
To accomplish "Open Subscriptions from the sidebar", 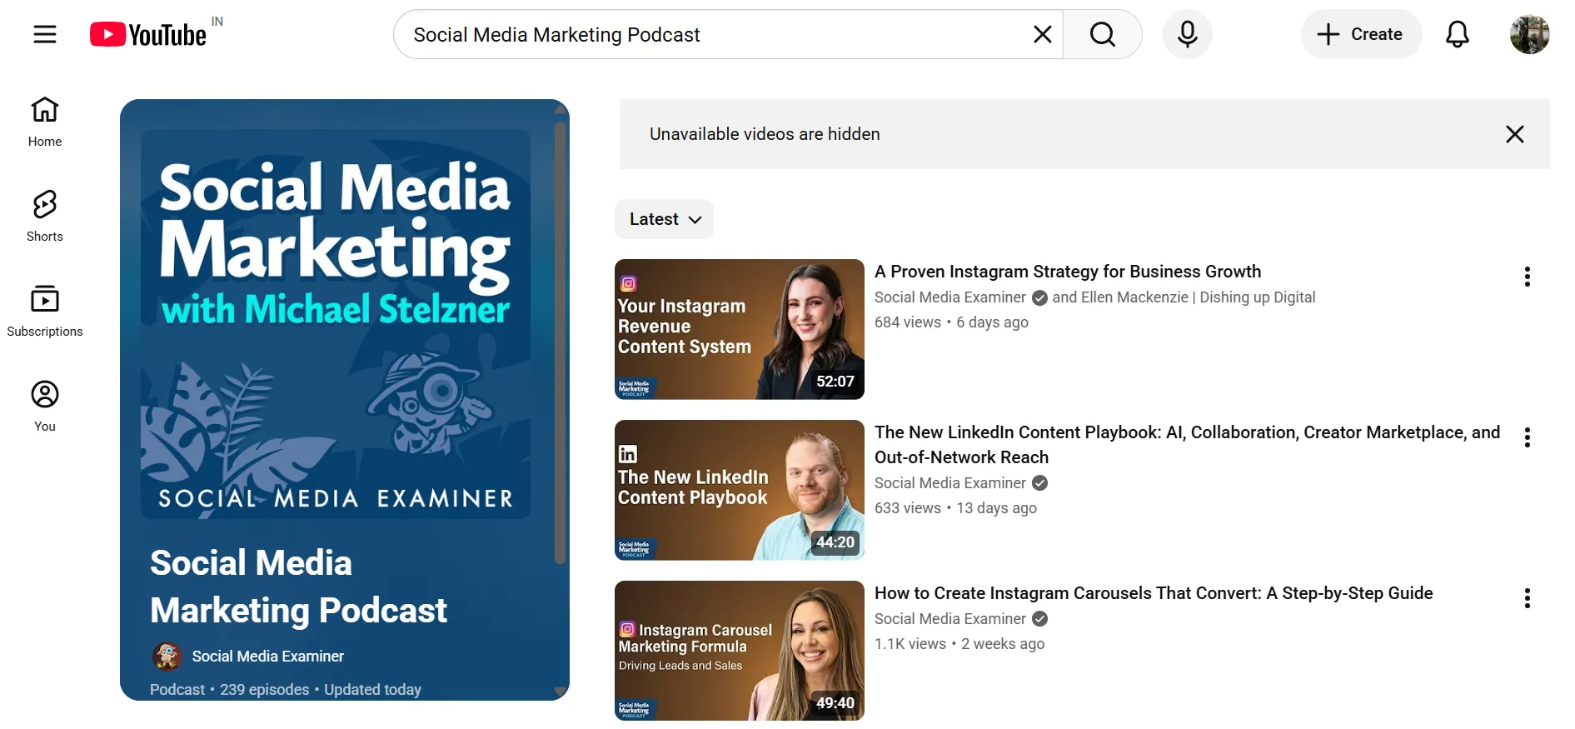I will click(45, 312).
